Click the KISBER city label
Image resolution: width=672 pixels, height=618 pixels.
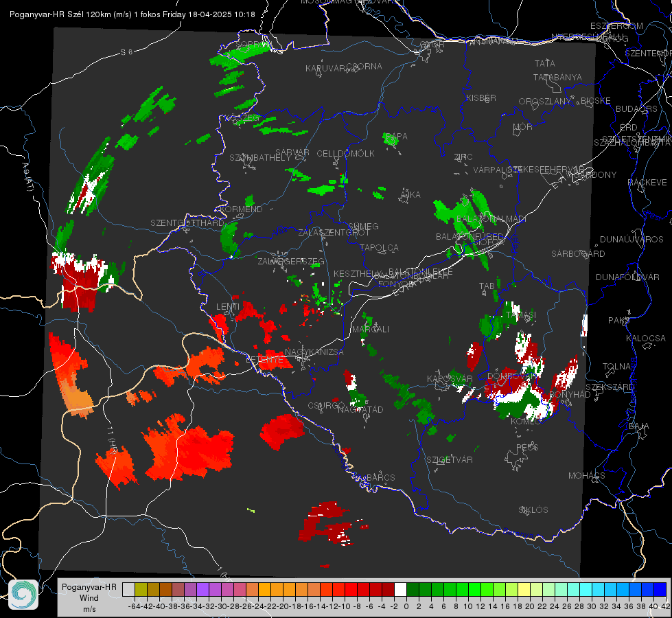481,98
